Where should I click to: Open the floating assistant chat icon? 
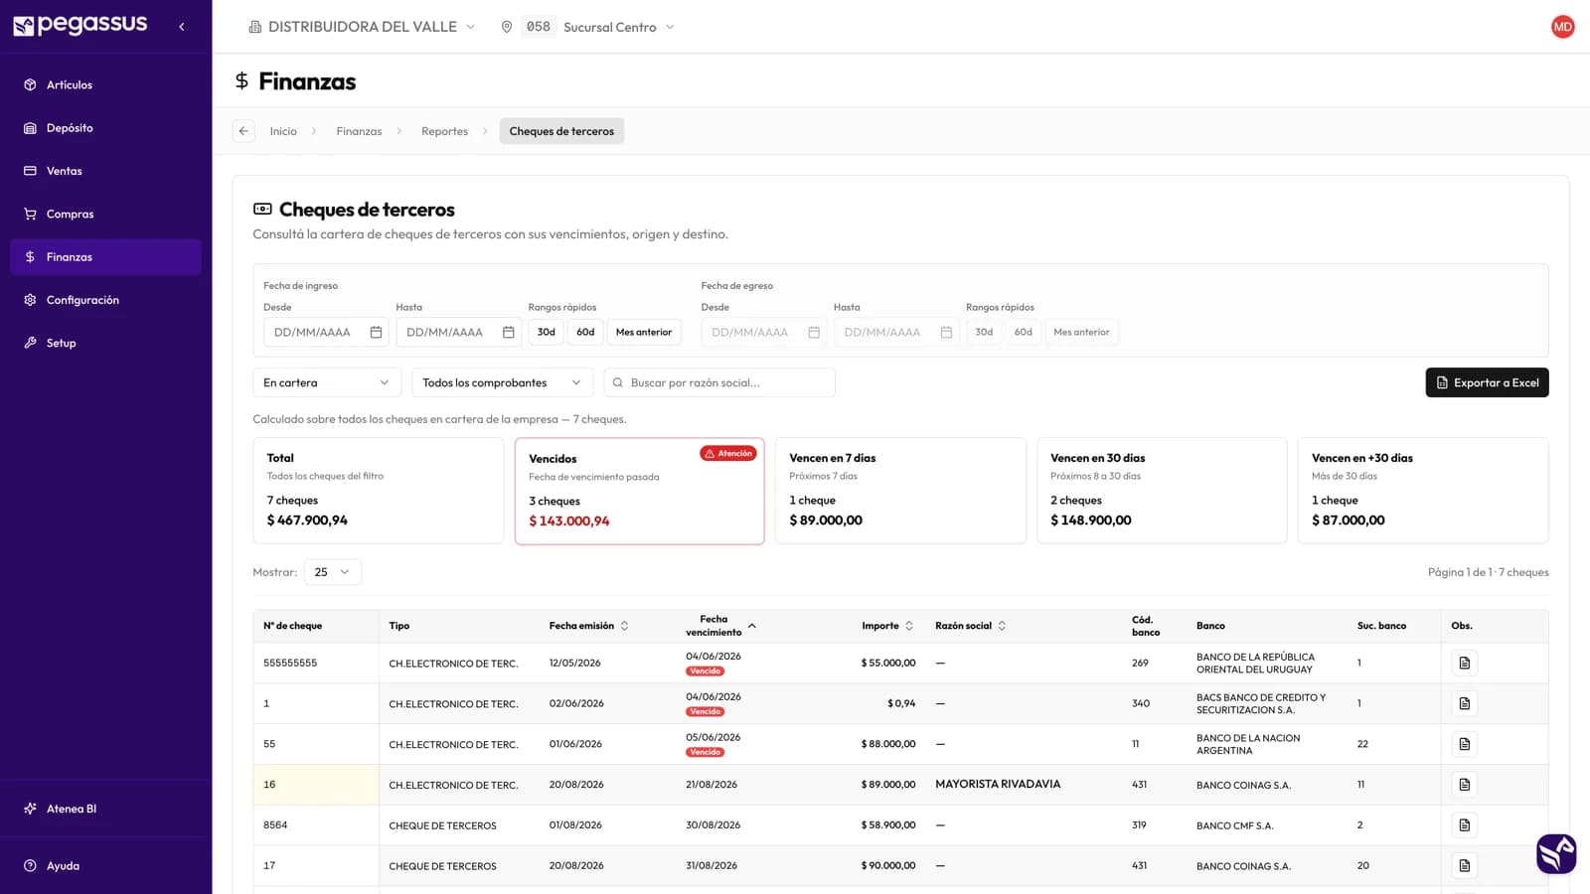point(1556,853)
